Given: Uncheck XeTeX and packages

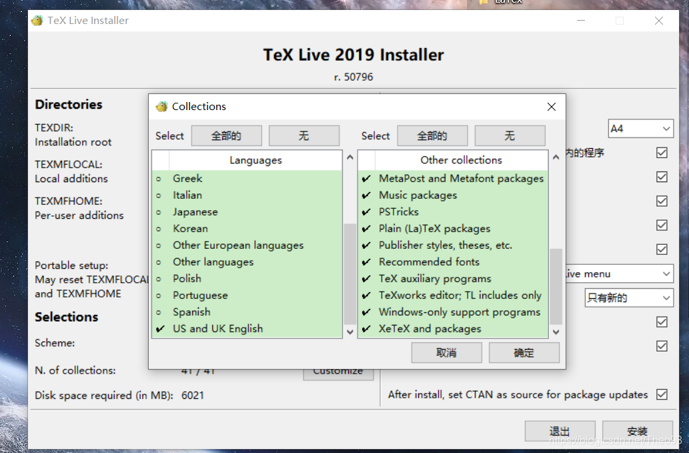Looking at the screenshot, I should point(453,329).
